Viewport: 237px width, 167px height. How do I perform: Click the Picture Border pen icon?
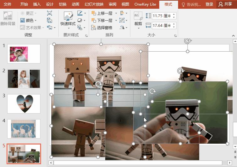[80, 13]
